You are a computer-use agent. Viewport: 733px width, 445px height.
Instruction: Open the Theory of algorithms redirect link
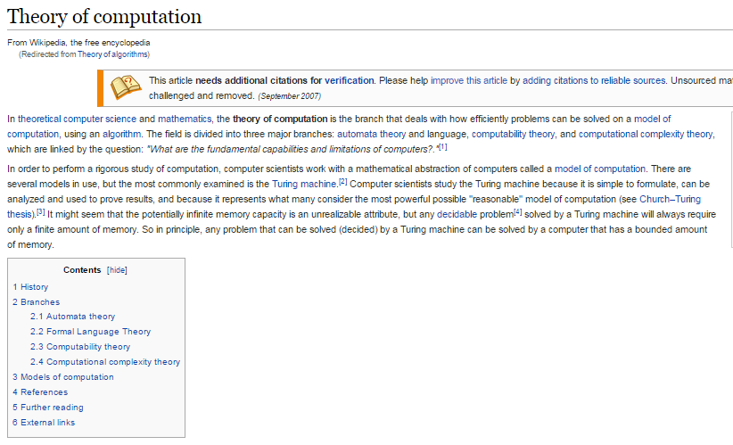112,54
